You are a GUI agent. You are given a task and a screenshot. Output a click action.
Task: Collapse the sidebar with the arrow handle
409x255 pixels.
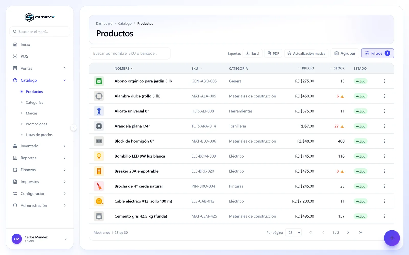(x=74, y=127)
